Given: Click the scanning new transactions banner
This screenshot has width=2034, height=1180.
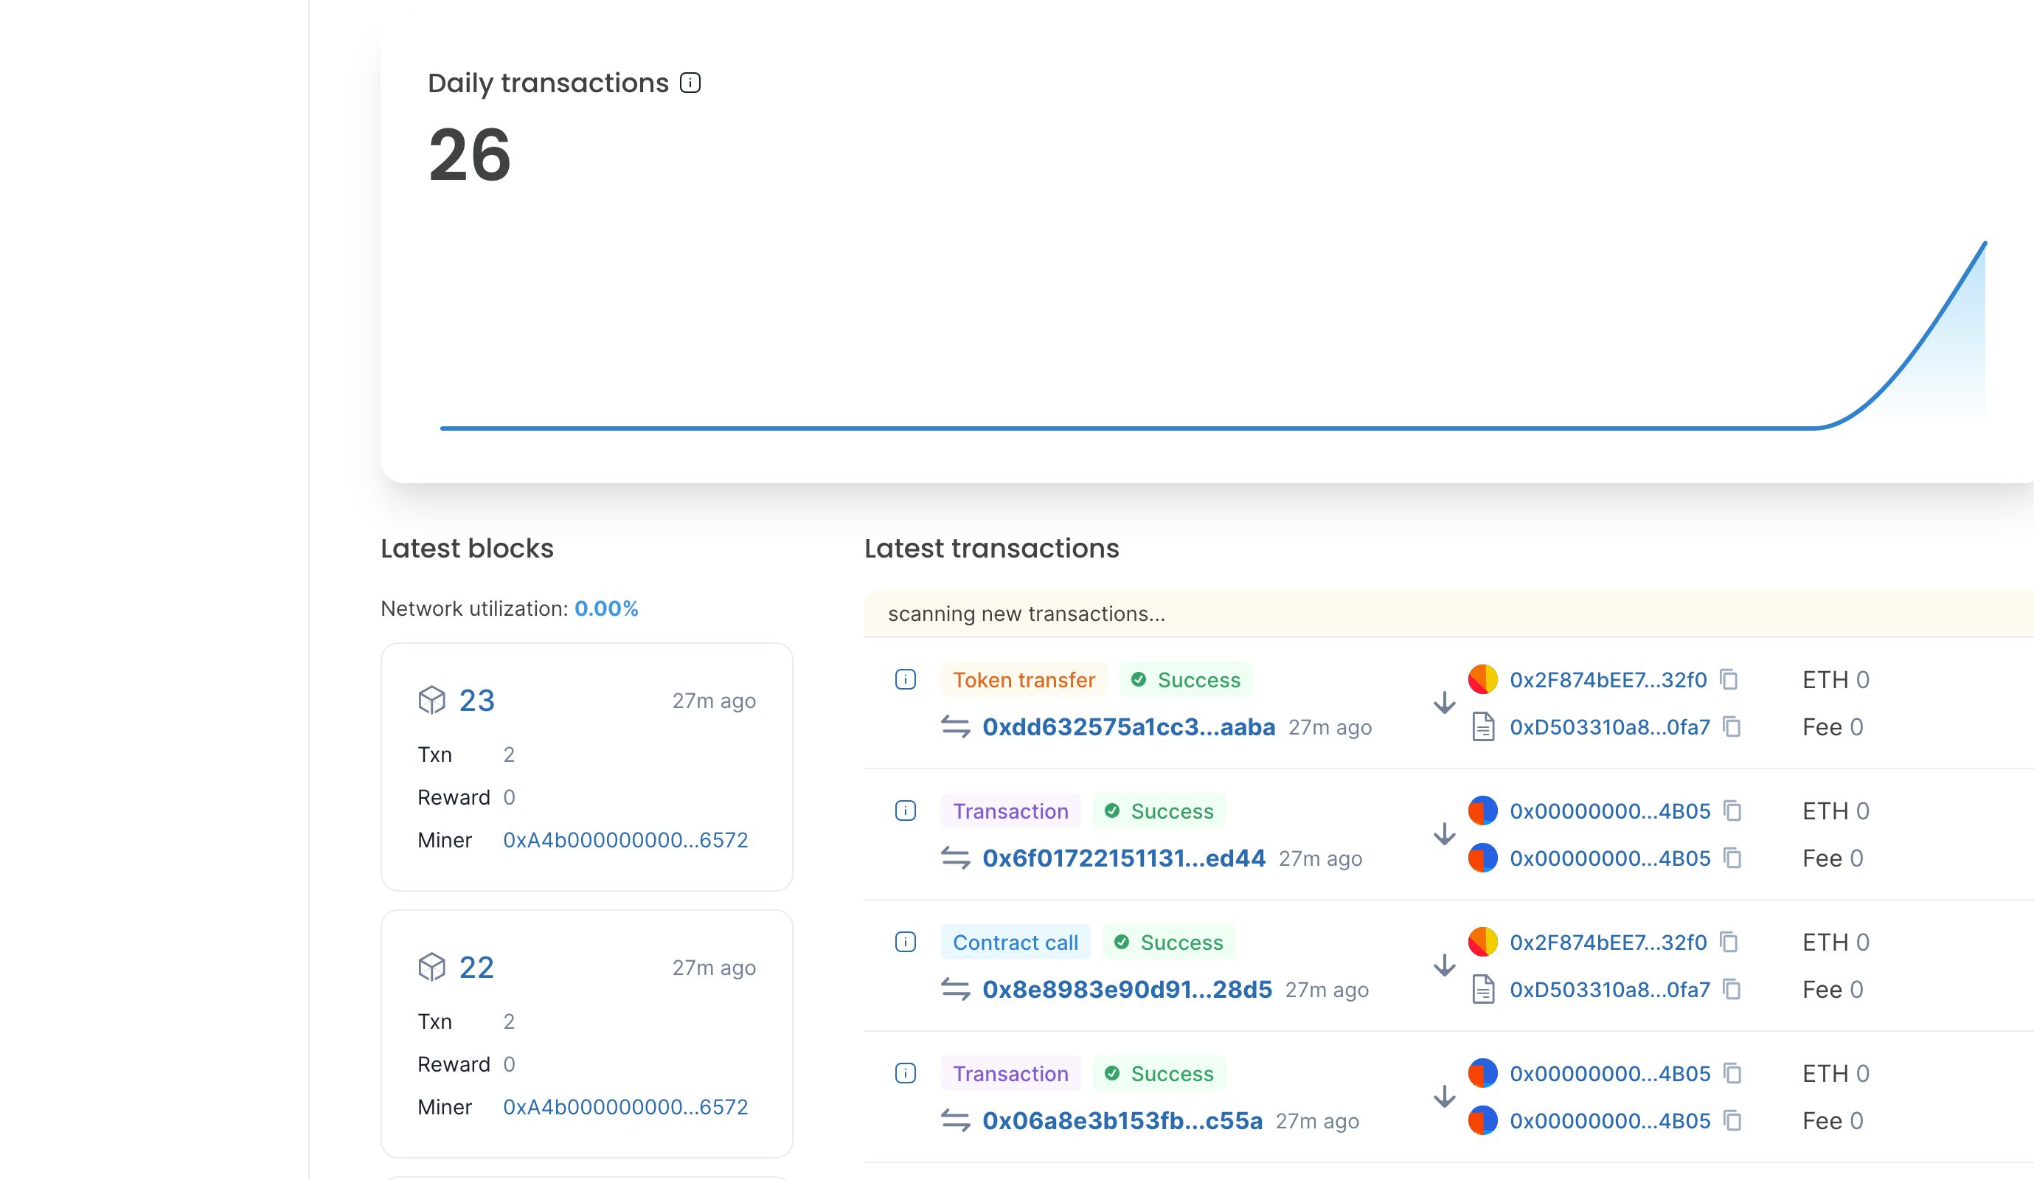Looking at the screenshot, I should 1449,614.
